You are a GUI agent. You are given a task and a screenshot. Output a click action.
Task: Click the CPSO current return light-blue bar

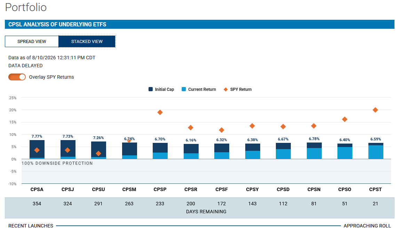pyautogui.click(x=345, y=153)
